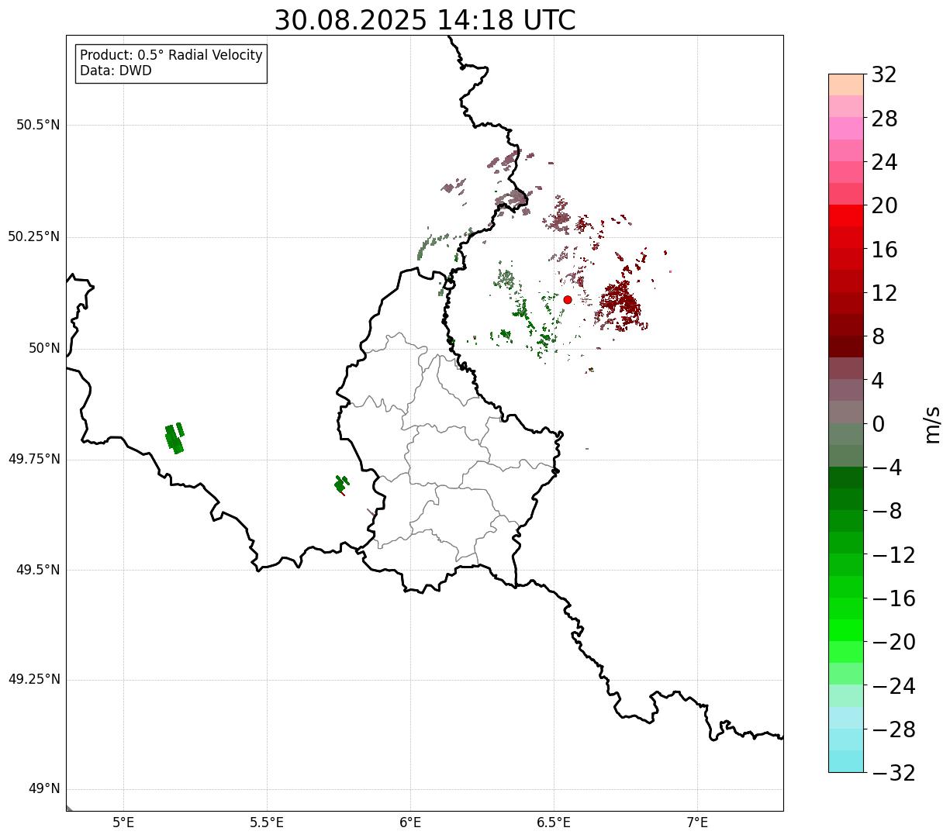Screen dimensions: 950x838
Task: Click the colorbar label −16
Action: point(893,599)
